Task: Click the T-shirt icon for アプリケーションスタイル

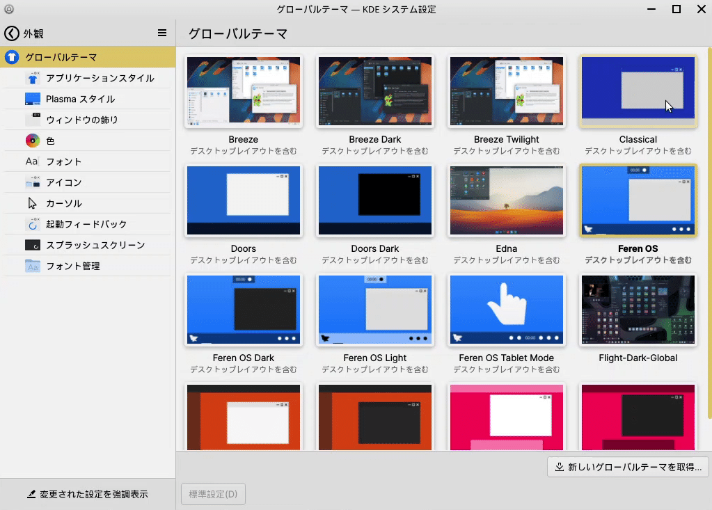Action: 33,78
